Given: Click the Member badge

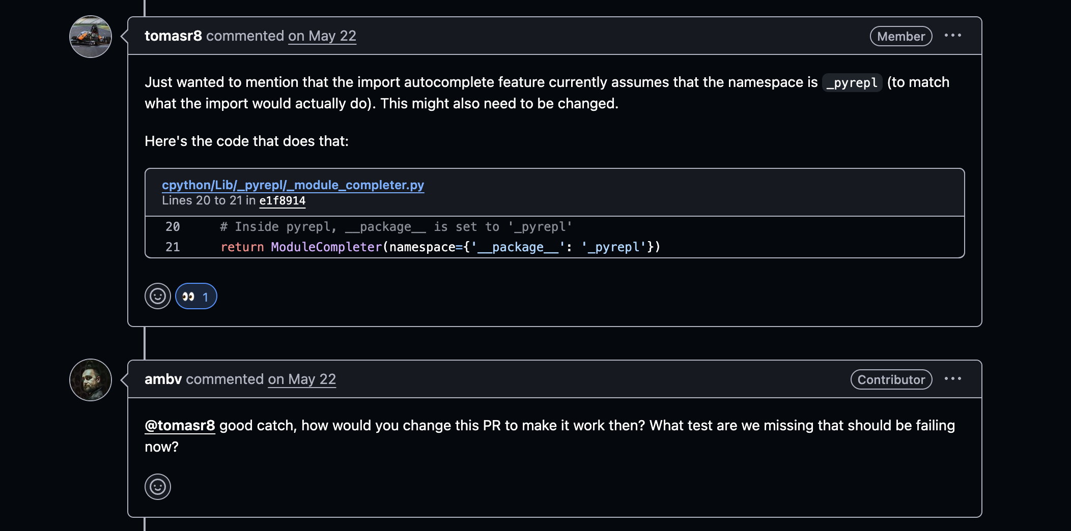Looking at the screenshot, I should tap(901, 36).
